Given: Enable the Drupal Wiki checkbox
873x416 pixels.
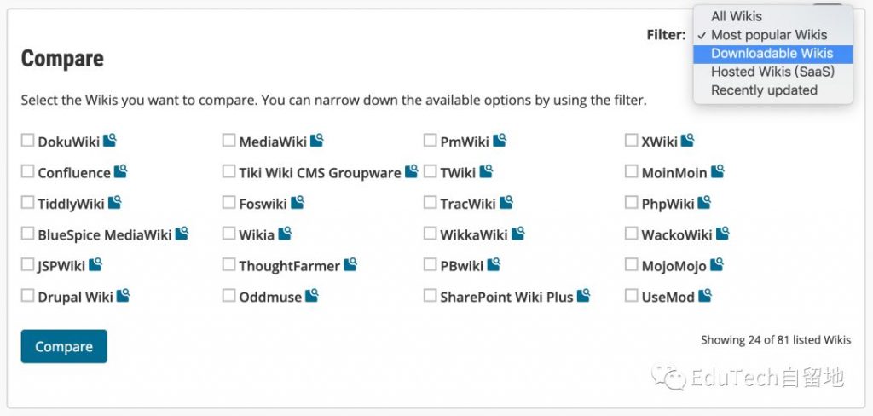Looking at the screenshot, I should click(x=27, y=295).
